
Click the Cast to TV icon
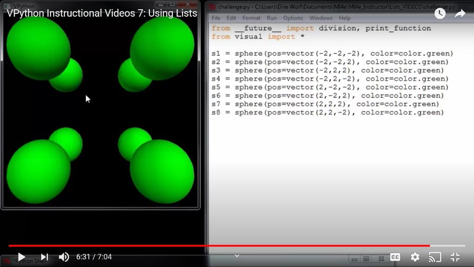pyautogui.click(x=435, y=257)
